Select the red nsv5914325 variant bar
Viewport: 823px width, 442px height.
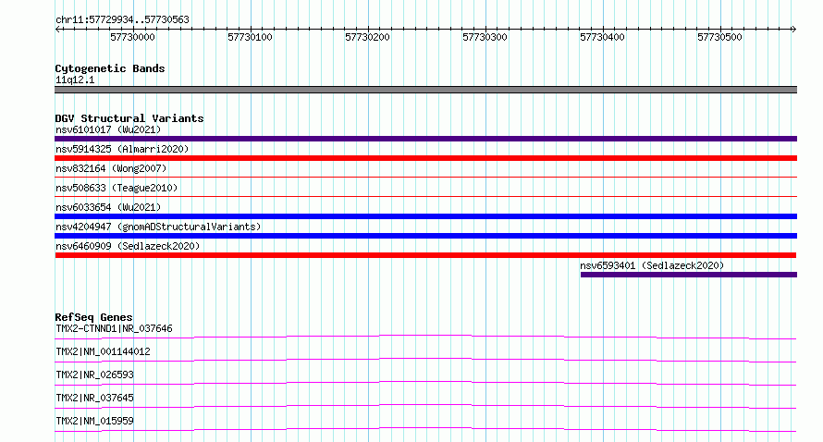coord(425,158)
